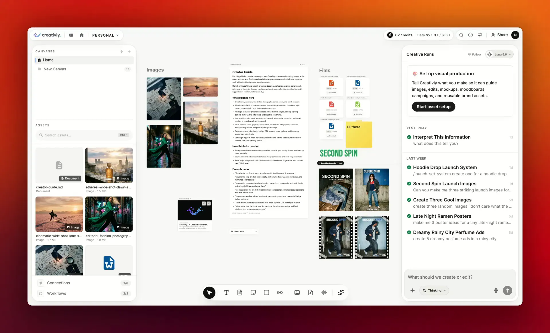Choose the Text tool in bottom toolbar
This screenshot has height=333, width=550.
pyautogui.click(x=226, y=292)
